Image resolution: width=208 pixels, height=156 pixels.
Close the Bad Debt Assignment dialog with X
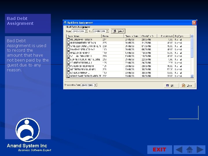(194, 23)
